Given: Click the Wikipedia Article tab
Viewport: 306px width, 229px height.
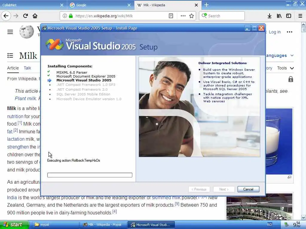Looking at the screenshot, I should 13,68.
